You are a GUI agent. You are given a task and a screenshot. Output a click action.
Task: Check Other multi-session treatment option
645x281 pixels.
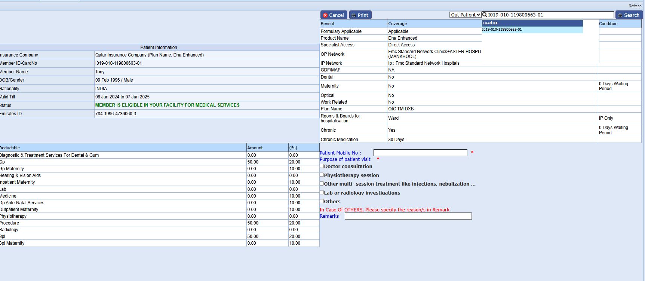[322, 184]
